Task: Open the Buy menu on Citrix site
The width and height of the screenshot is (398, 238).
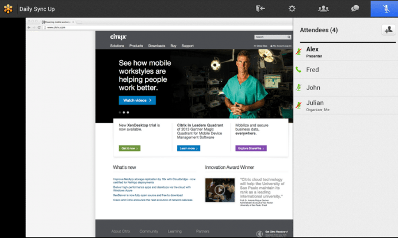Action: (x=173, y=46)
